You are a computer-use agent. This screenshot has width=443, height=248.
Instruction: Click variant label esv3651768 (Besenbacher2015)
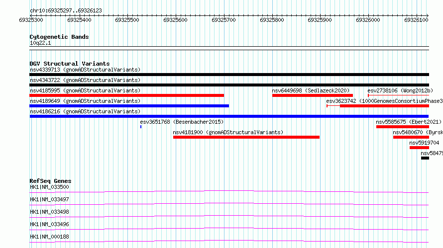pos(182,122)
